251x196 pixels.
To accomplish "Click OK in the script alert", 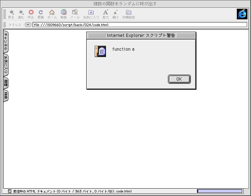I will pos(179,79).
